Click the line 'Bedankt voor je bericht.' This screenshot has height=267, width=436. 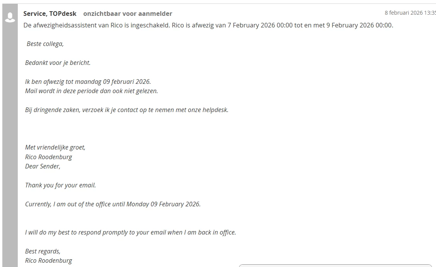(x=58, y=63)
